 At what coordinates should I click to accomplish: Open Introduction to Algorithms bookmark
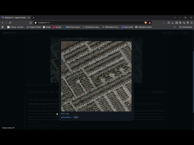tap(91, 27)
